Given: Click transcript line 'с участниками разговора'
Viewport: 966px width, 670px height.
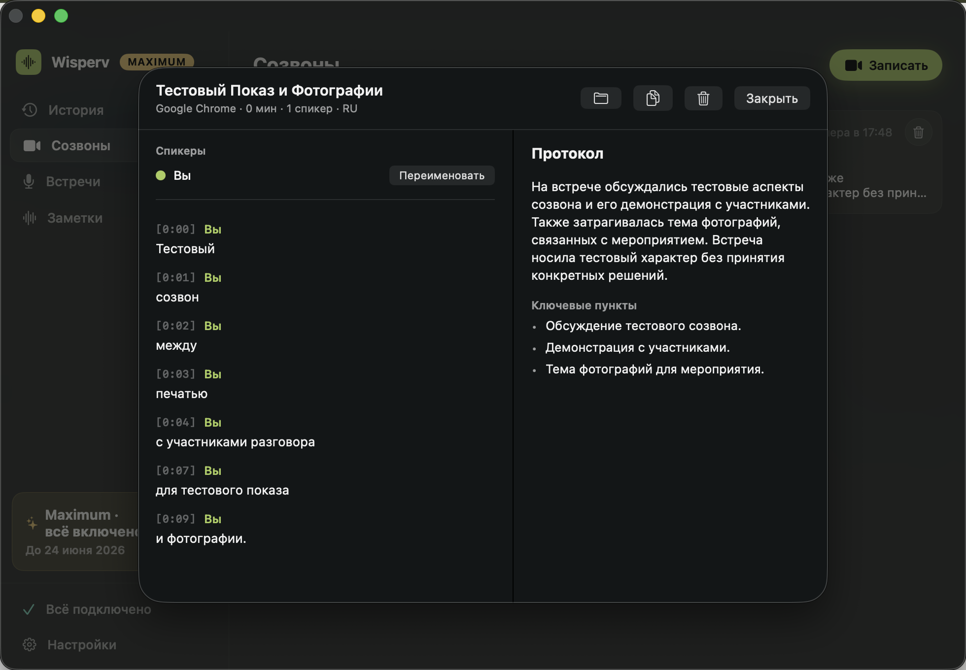Looking at the screenshot, I should point(235,442).
